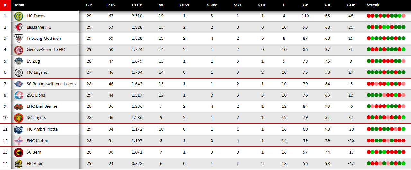Screen dimensions: 411x170
Task: Click the first streak dot for HC Davos
Action: 369,16
